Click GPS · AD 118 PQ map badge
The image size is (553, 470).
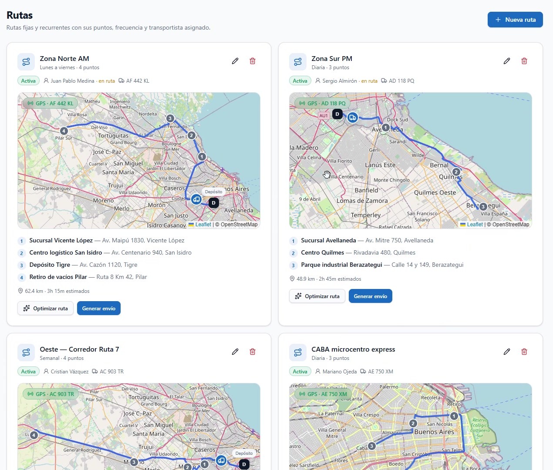[322, 103]
